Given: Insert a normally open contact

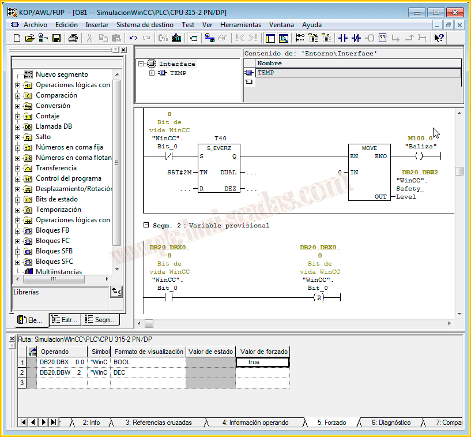Looking at the screenshot, I should (343, 38).
